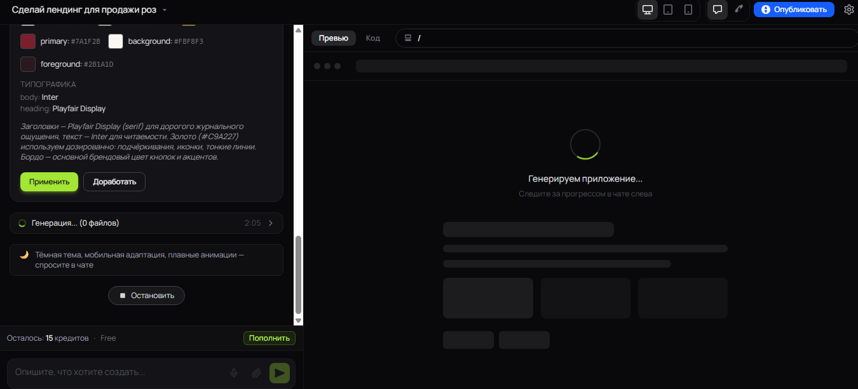Image resolution: width=858 pixels, height=389 pixels.
Task: Open the Превью tab
Action: 334,38
